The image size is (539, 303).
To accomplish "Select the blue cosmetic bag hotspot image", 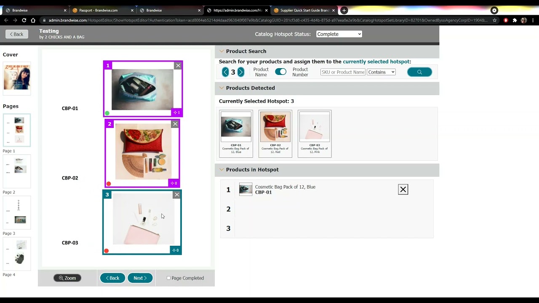I will [x=142, y=89].
